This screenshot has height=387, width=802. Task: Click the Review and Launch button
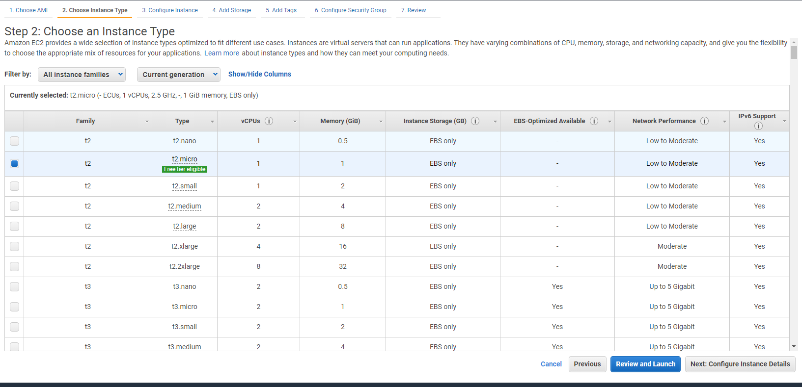[645, 364]
